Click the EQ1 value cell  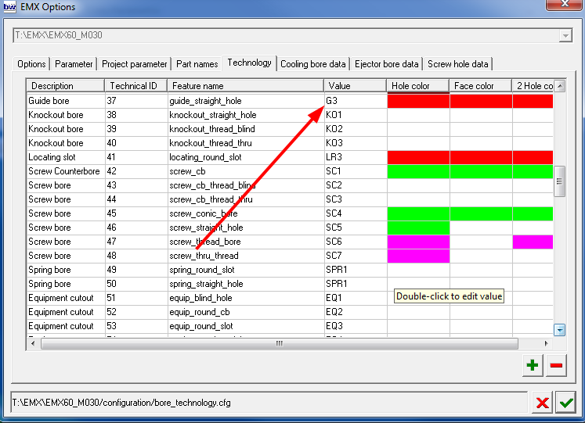coord(356,298)
